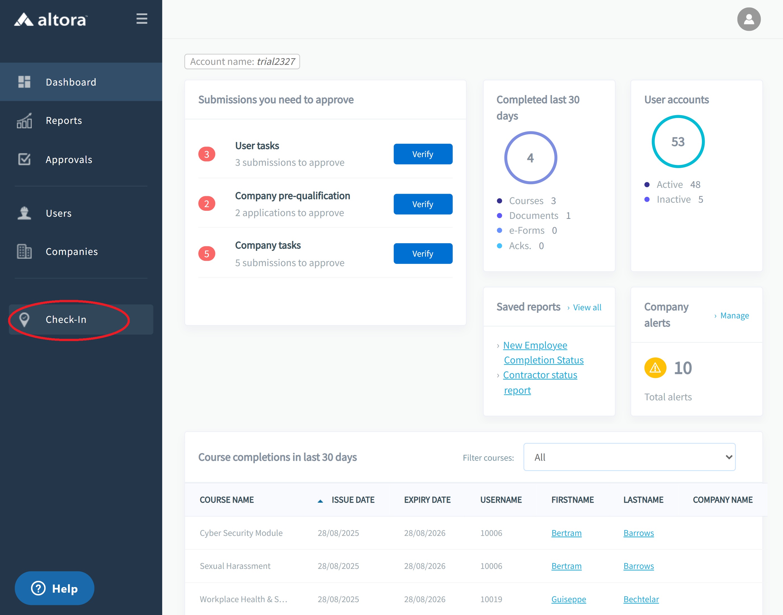
Task: Verify the User tasks submissions
Action: pos(423,154)
